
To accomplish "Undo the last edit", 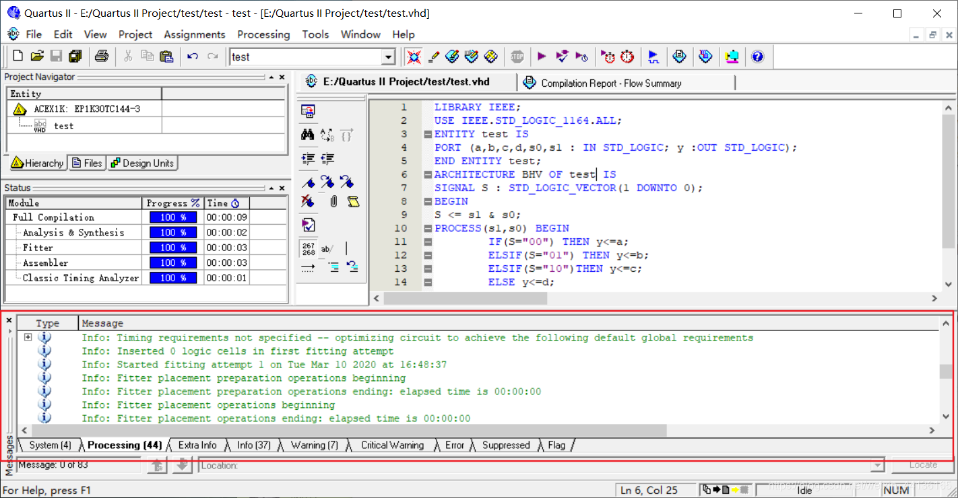I will 193,57.
